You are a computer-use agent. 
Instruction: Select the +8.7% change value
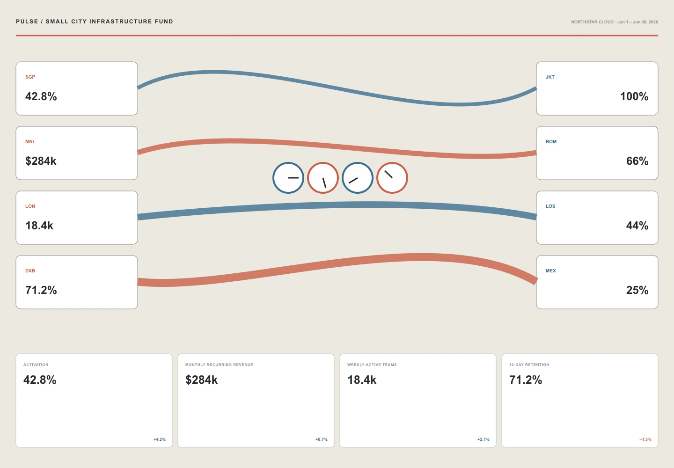322,439
